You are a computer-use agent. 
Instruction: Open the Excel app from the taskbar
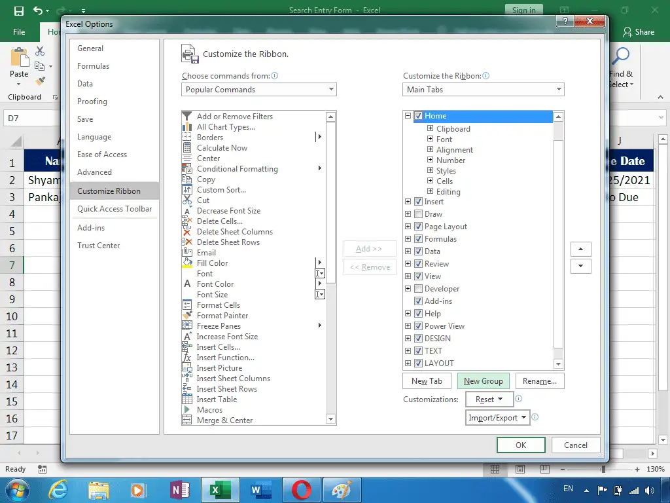(219, 490)
